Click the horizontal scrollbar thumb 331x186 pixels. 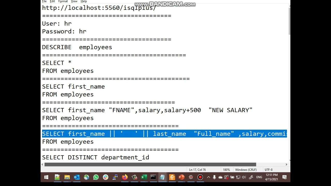point(150,165)
